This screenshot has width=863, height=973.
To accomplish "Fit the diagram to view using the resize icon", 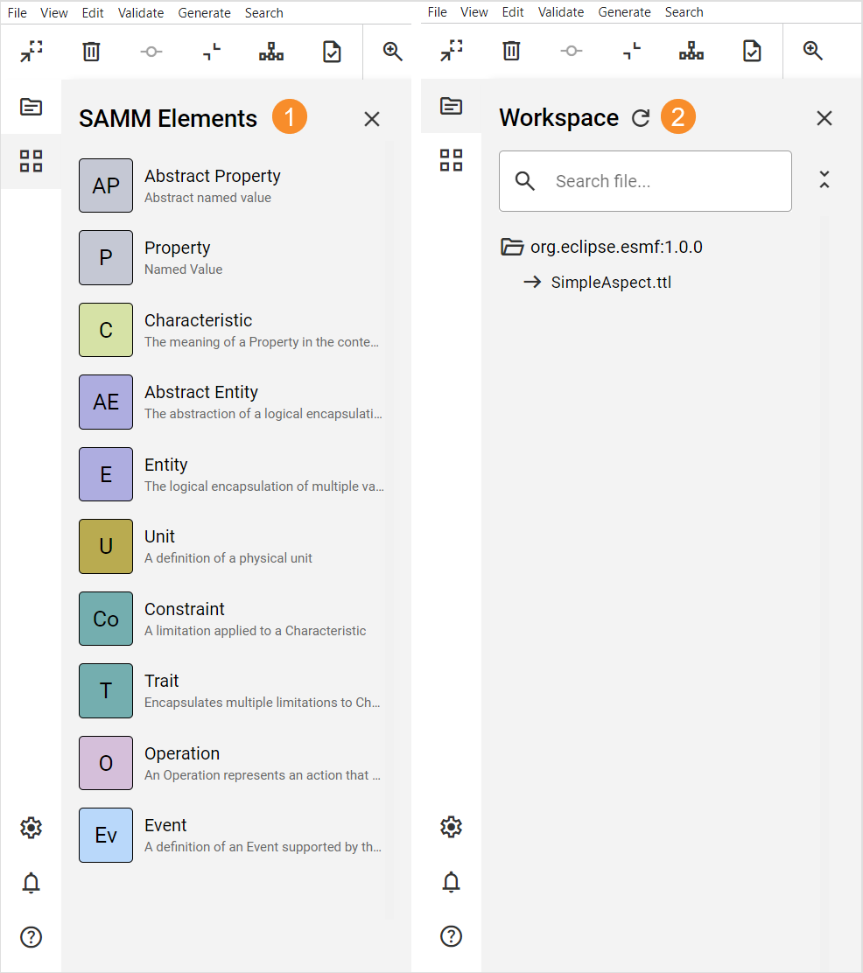I will click(31, 51).
